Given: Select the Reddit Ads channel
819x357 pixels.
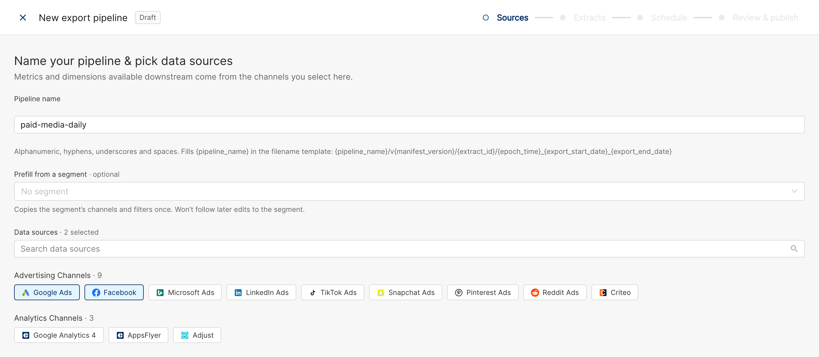Looking at the screenshot, I should coord(555,292).
